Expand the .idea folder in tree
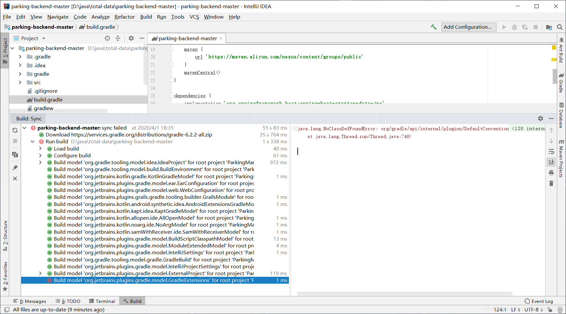The width and height of the screenshot is (566, 314). click(x=20, y=65)
